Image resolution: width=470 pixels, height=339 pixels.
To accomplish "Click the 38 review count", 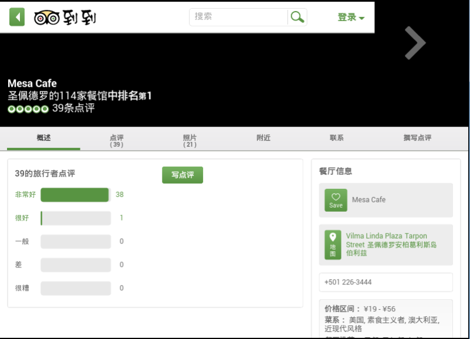I will point(120,195).
